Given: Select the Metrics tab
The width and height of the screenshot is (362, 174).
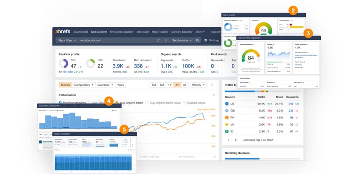Looking at the screenshot, I should point(65,85).
